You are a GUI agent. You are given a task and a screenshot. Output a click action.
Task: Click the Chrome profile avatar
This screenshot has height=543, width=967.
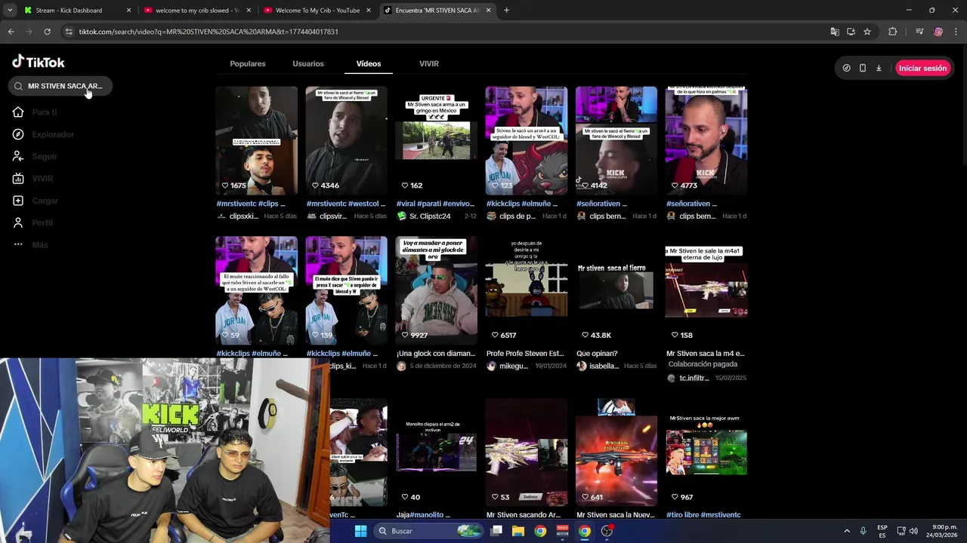pyautogui.click(x=938, y=32)
